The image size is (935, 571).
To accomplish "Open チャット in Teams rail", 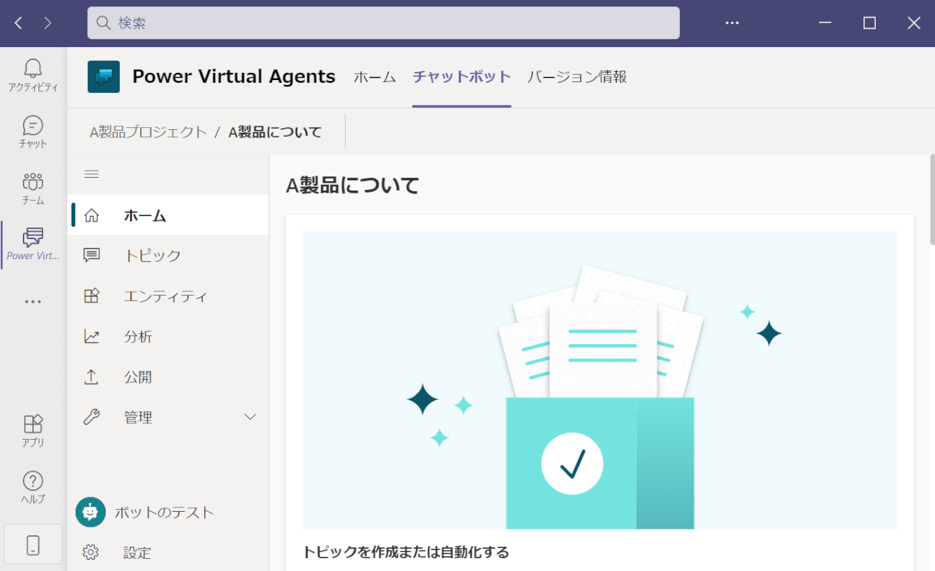I will point(33,132).
